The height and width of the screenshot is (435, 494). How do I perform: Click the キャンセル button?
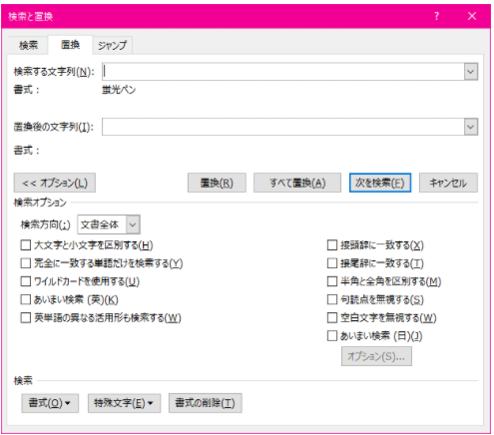tap(448, 183)
